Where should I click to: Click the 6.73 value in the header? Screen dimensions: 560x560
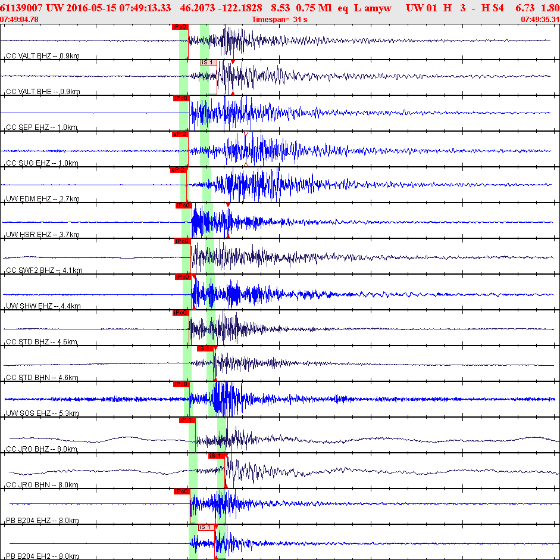525,8
